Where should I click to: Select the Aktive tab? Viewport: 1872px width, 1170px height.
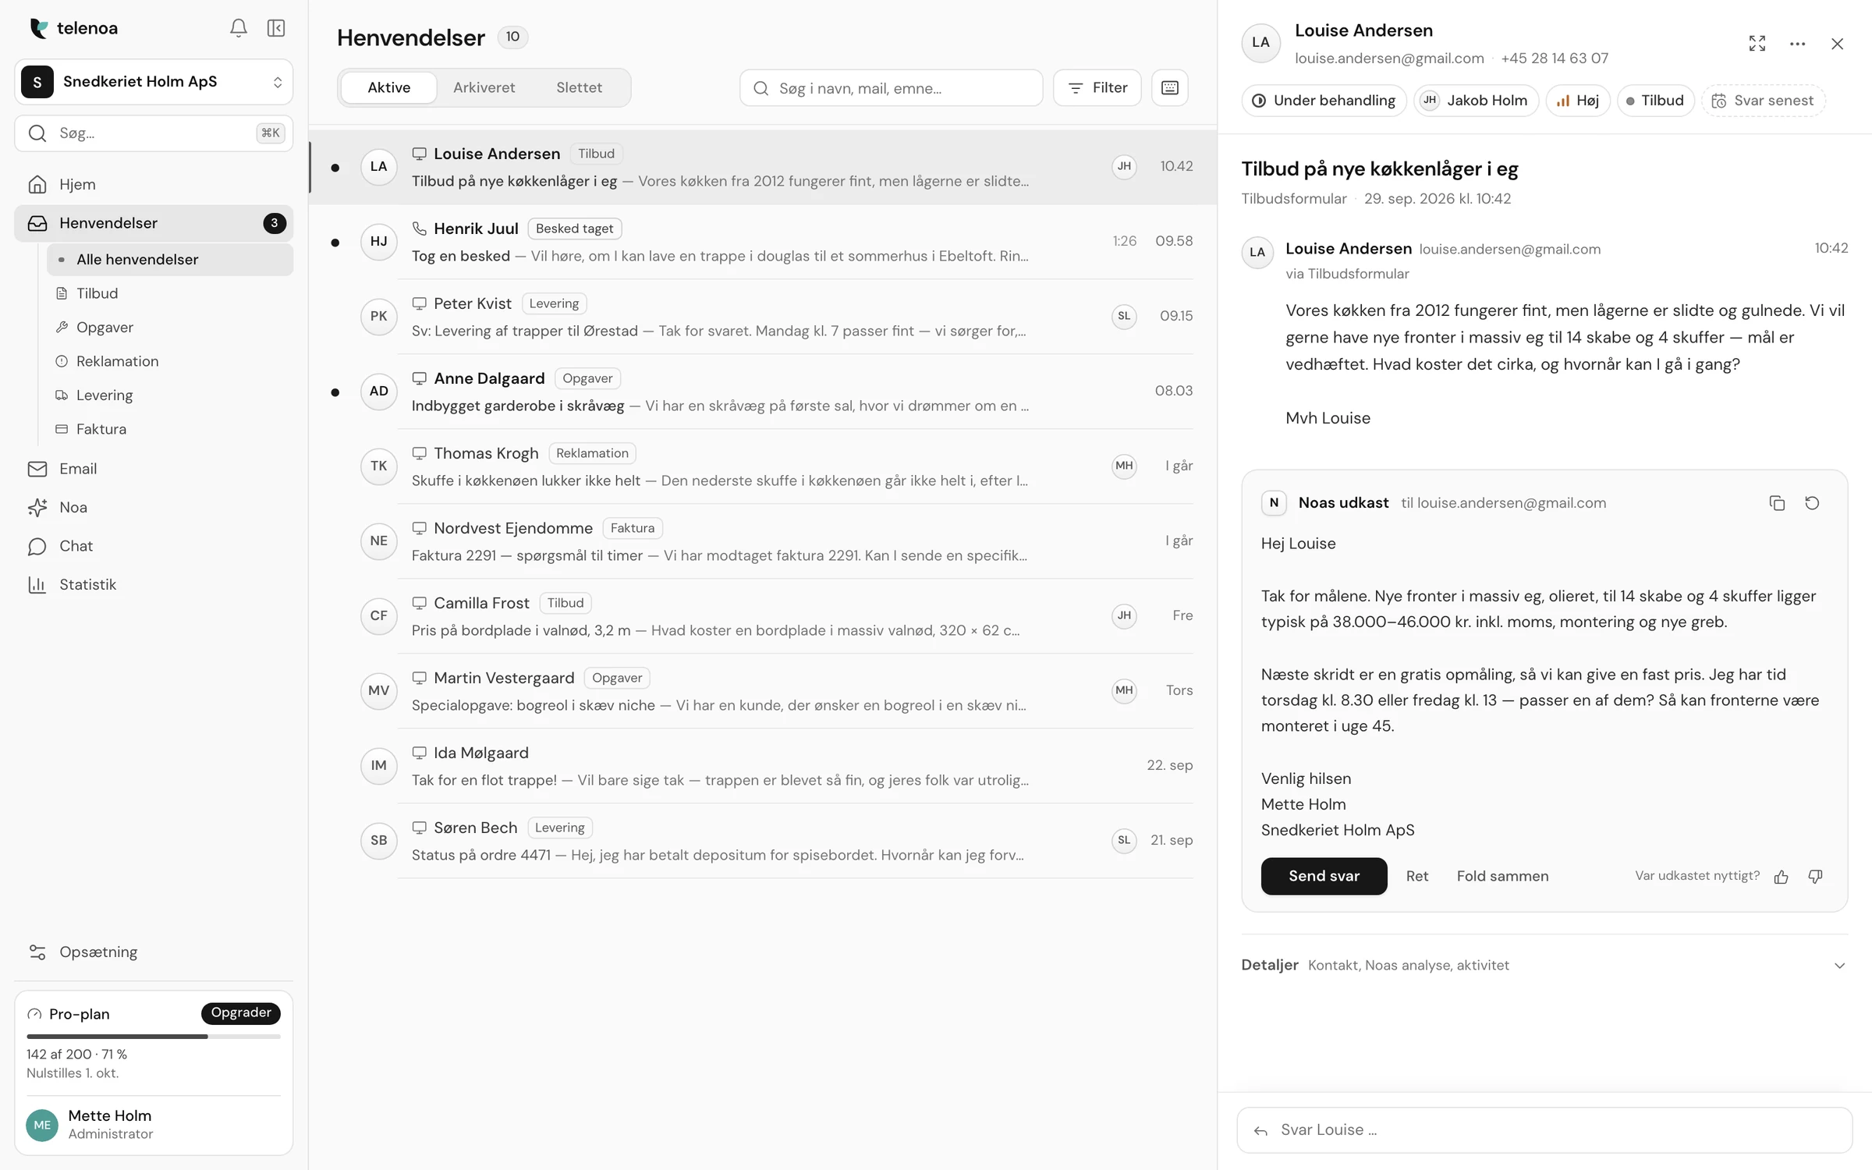pyautogui.click(x=389, y=87)
